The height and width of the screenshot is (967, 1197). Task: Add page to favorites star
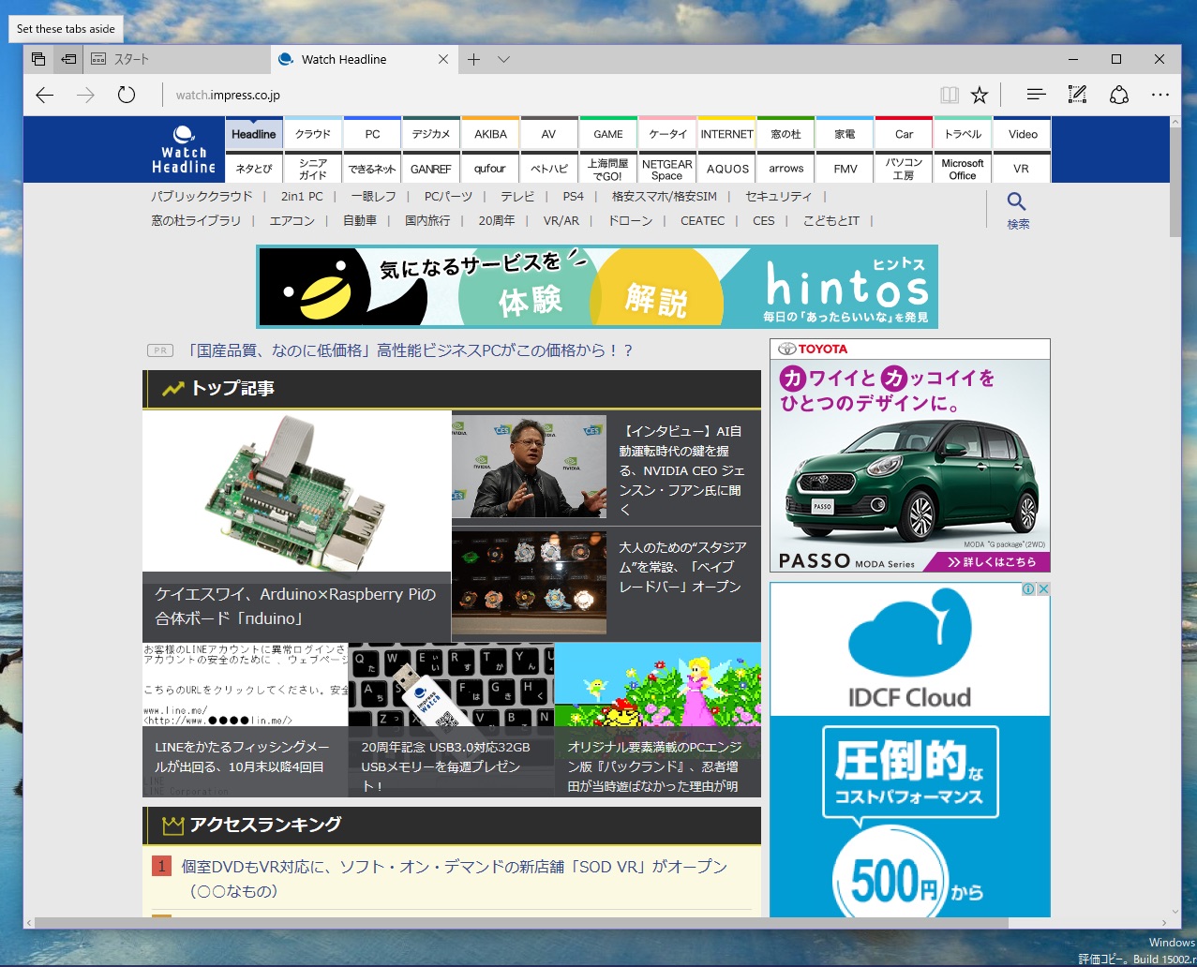(x=980, y=95)
